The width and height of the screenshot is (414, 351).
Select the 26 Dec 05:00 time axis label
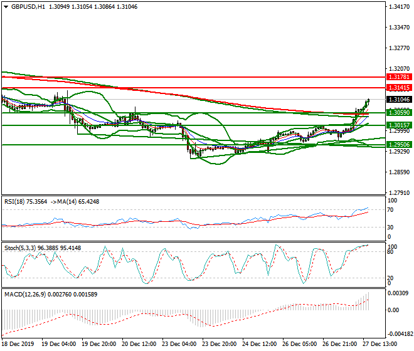(x=299, y=344)
